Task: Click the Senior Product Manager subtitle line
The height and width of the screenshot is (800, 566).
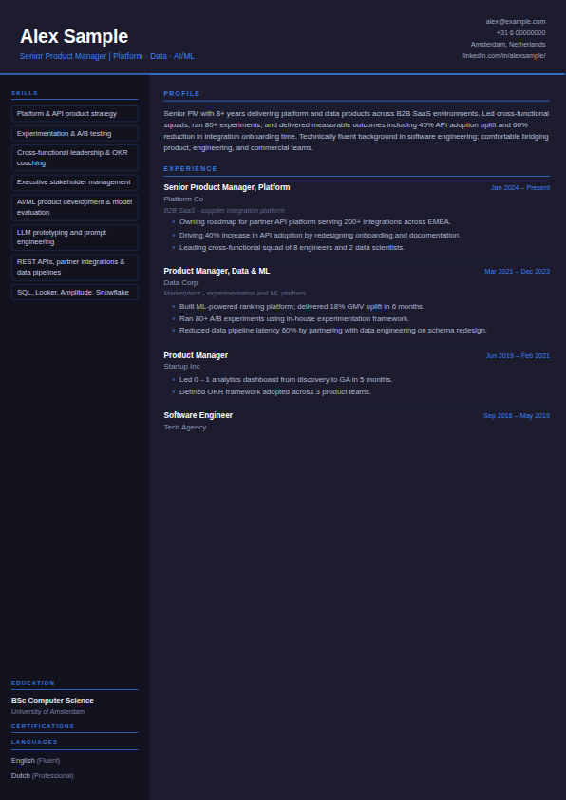Action: pyautogui.click(x=107, y=56)
